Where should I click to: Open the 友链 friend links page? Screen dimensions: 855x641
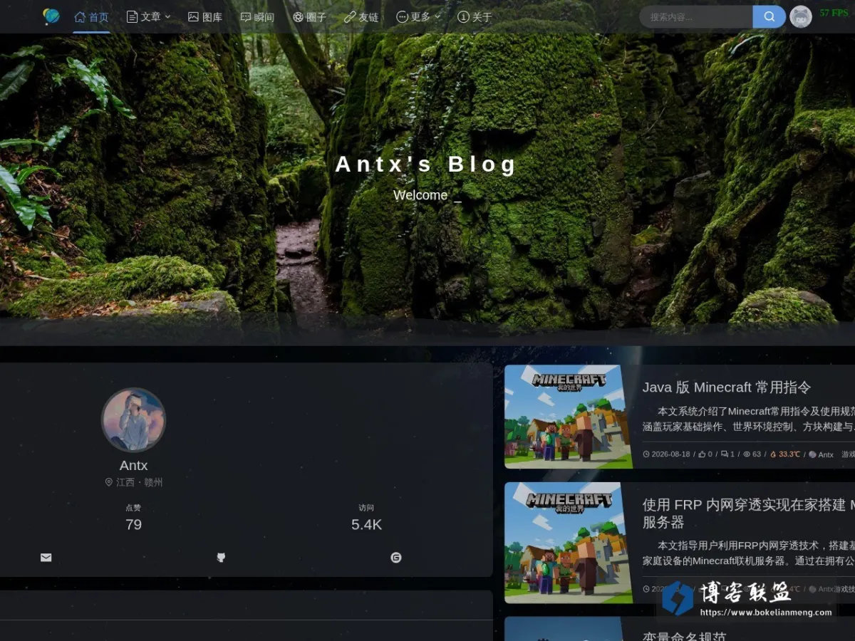point(361,17)
